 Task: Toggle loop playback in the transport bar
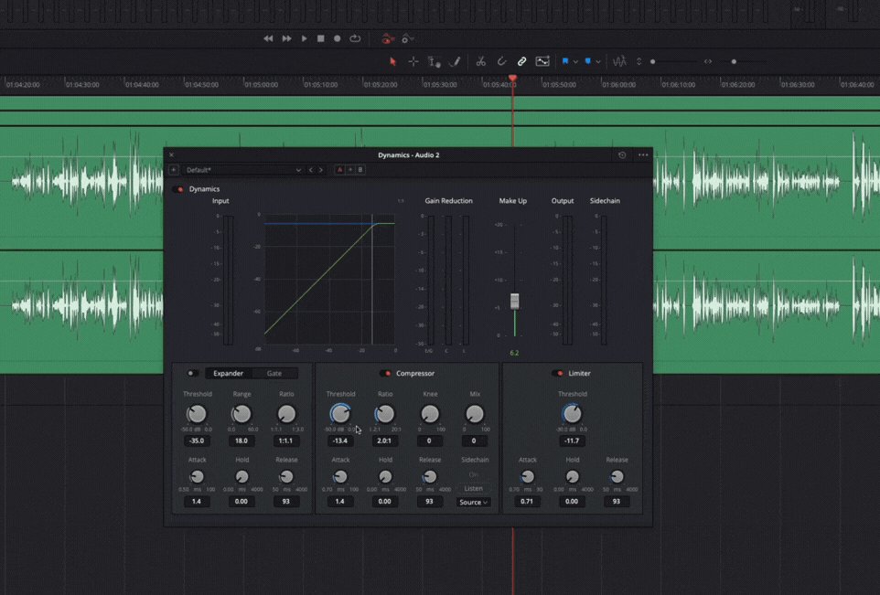tap(355, 38)
